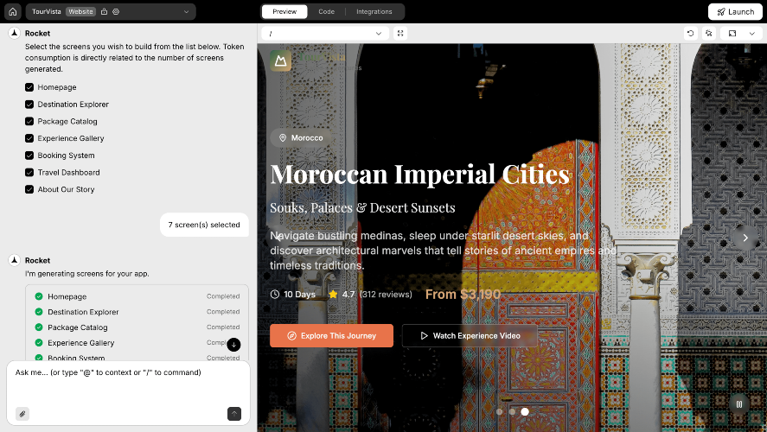Open the TourVista project dropdown
The height and width of the screenshot is (432, 767).
(x=111, y=12)
